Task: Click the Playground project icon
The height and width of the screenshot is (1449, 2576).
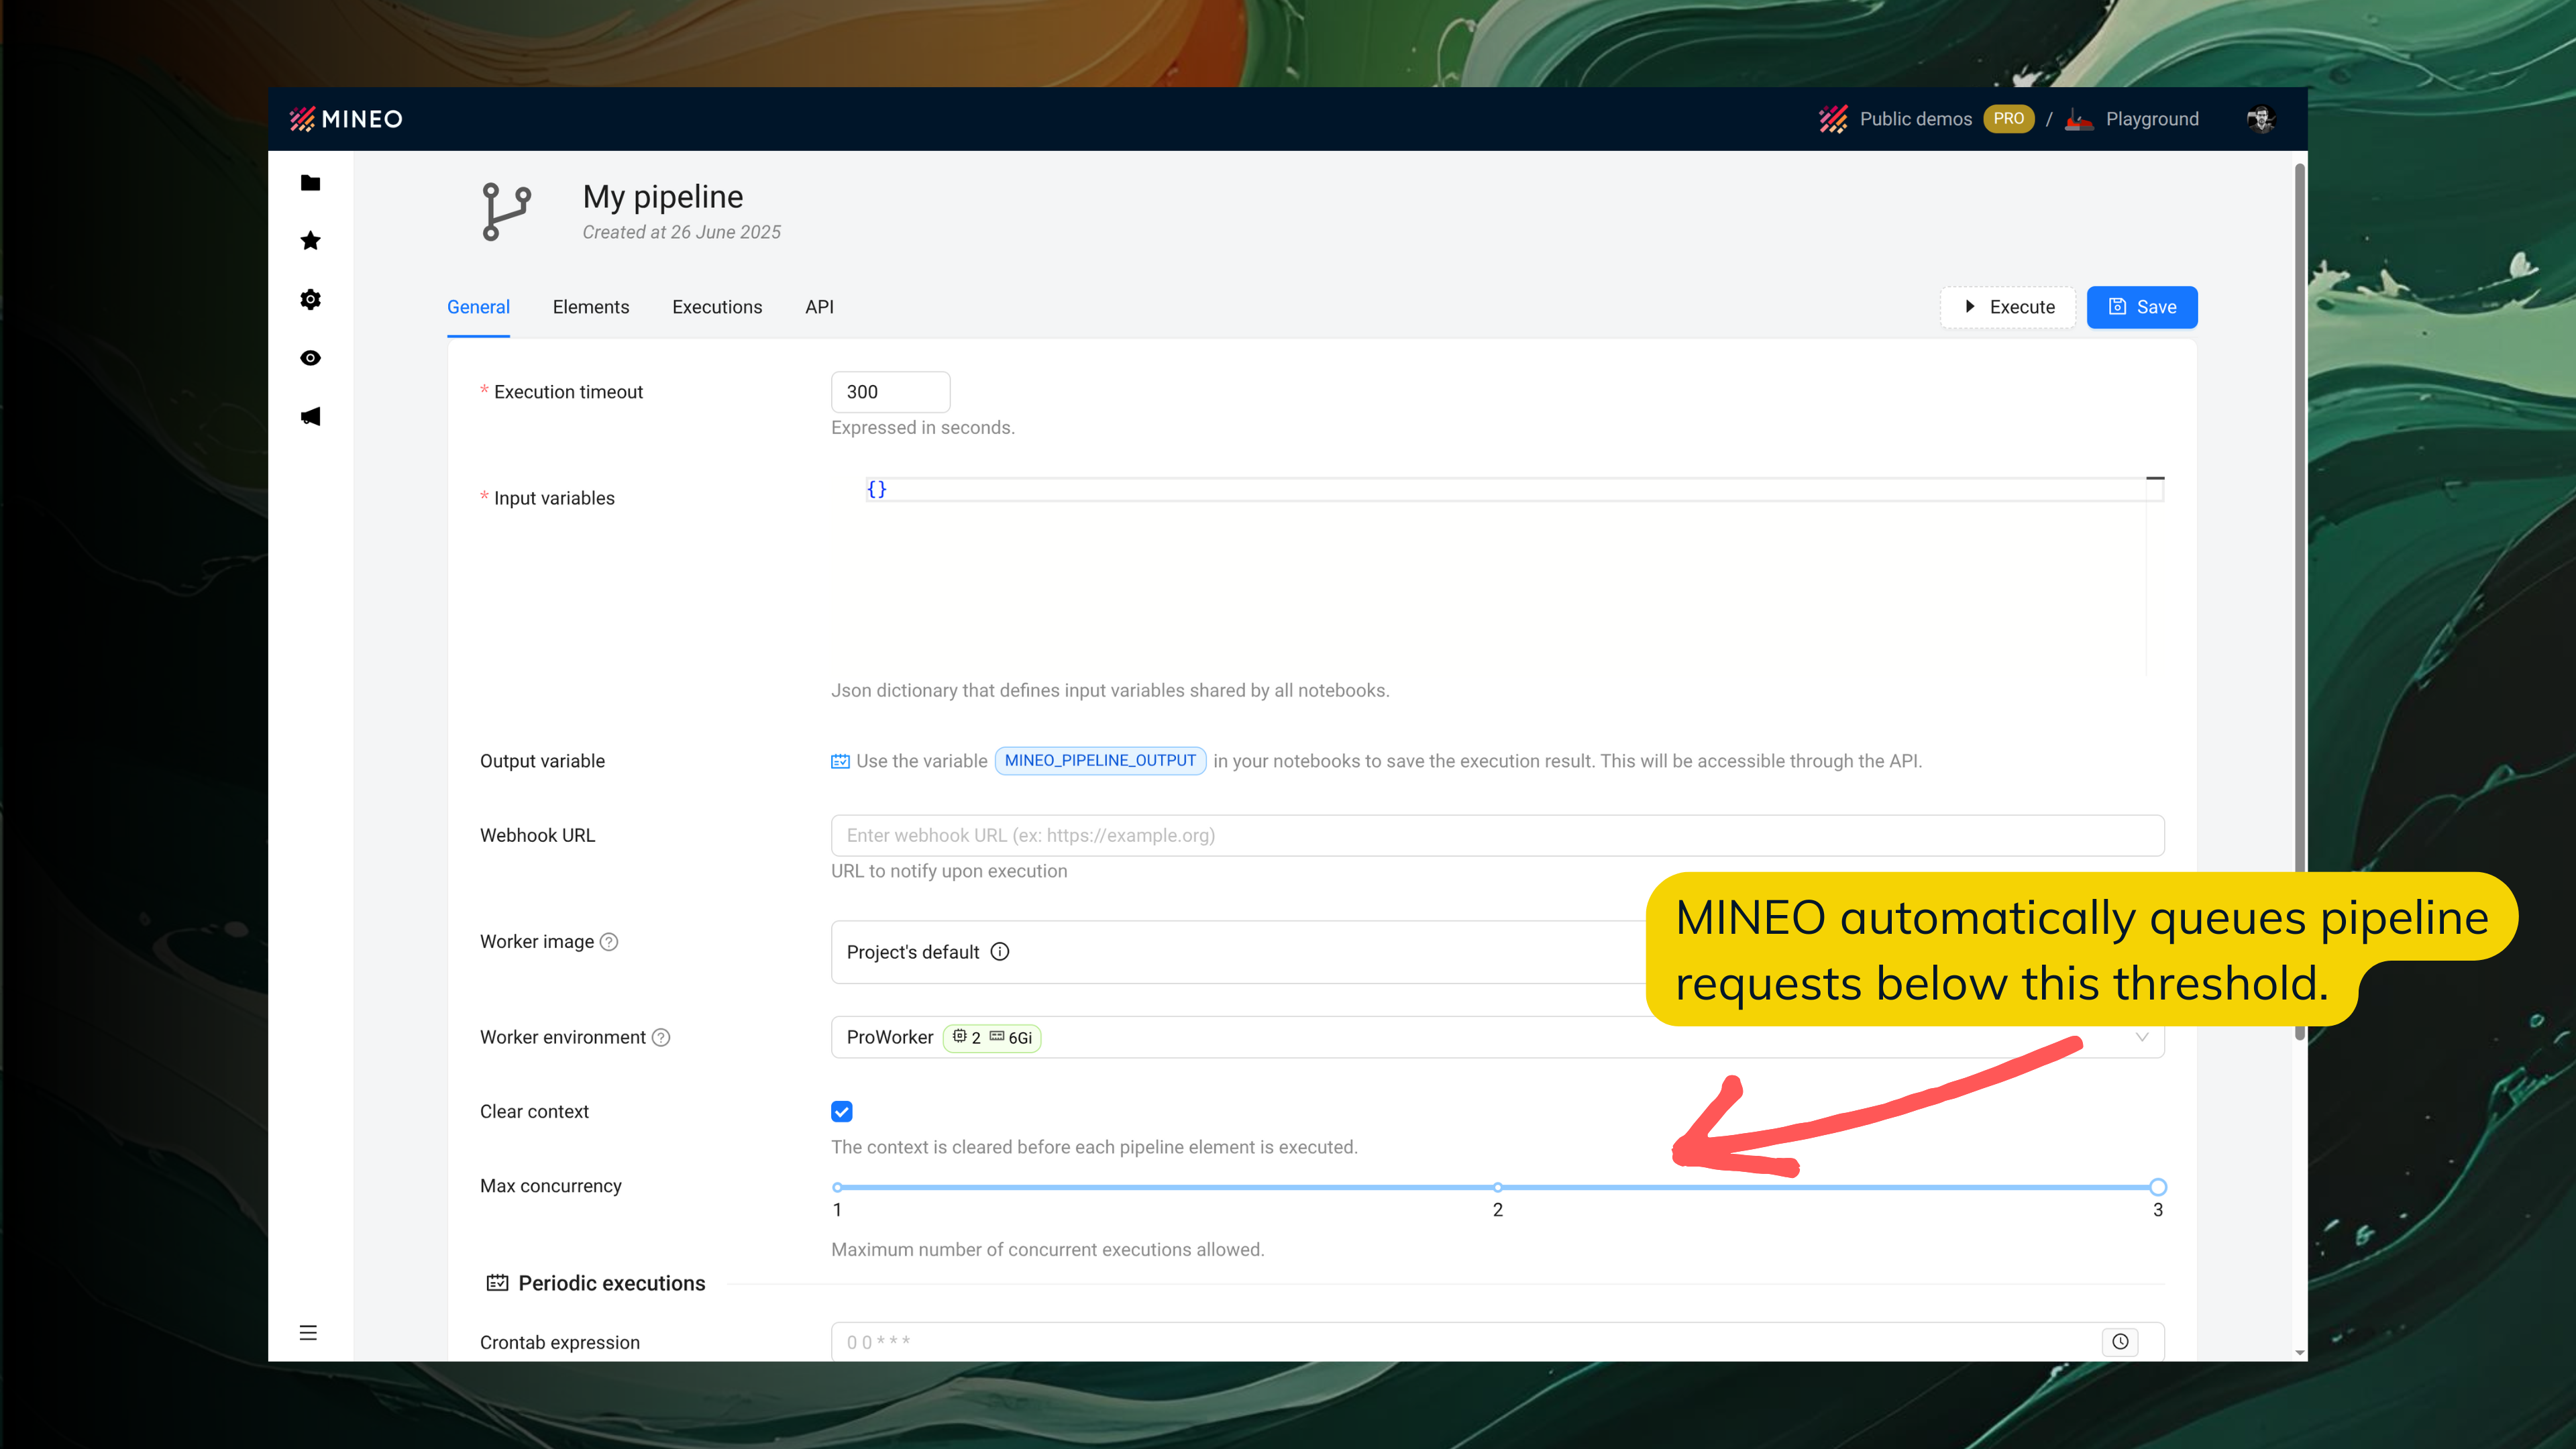Action: pyautogui.click(x=2079, y=119)
